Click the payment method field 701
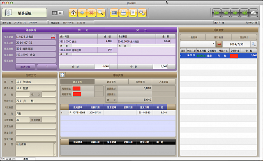The height and width of the screenshot is (161, 263). [36, 101]
